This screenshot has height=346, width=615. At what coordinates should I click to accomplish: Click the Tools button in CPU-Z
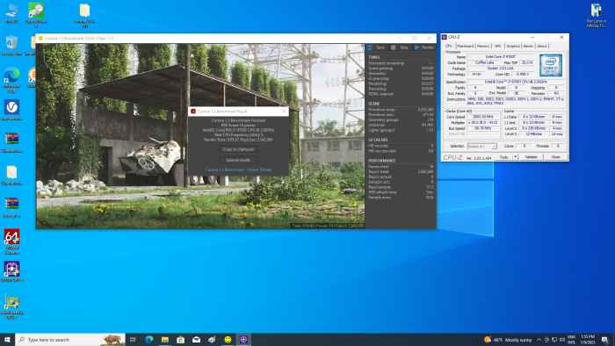click(503, 157)
